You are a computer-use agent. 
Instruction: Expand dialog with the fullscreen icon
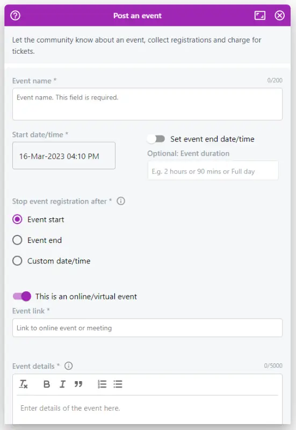[260, 16]
